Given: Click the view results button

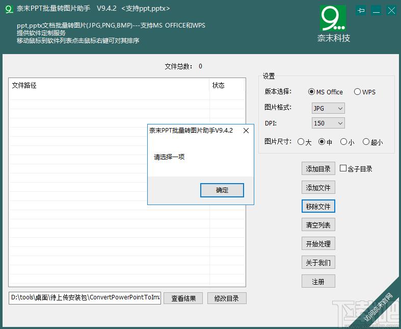Looking at the screenshot, I should tap(183, 298).
